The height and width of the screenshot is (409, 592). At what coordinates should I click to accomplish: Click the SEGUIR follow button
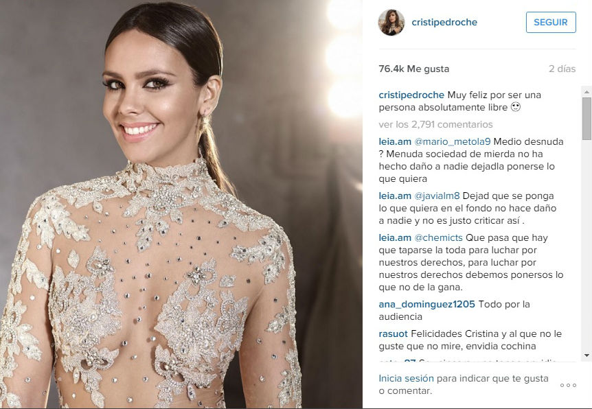coord(551,22)
